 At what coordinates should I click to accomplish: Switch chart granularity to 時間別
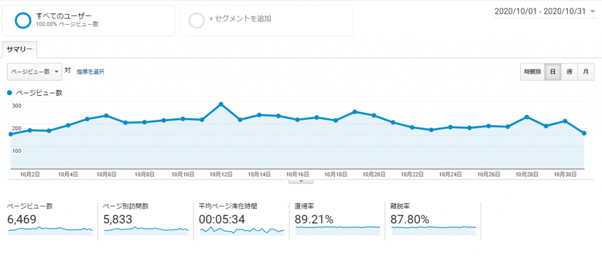532,72
